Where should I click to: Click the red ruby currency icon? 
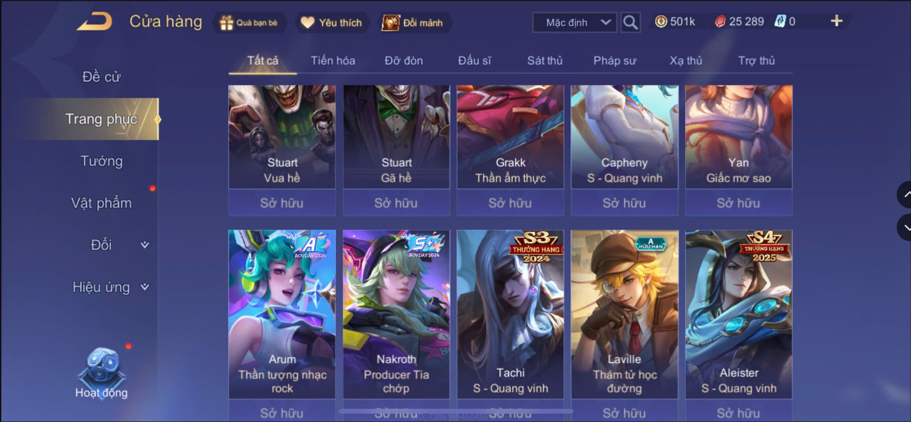720,21
